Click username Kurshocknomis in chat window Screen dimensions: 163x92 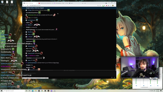click(32, 20)
